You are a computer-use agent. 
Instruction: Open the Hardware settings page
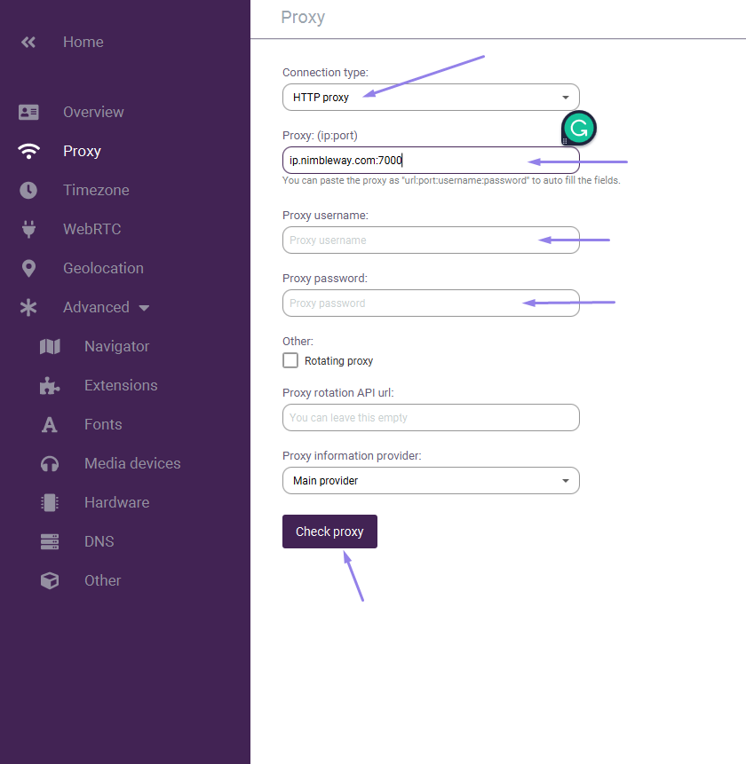coord(116,502)
